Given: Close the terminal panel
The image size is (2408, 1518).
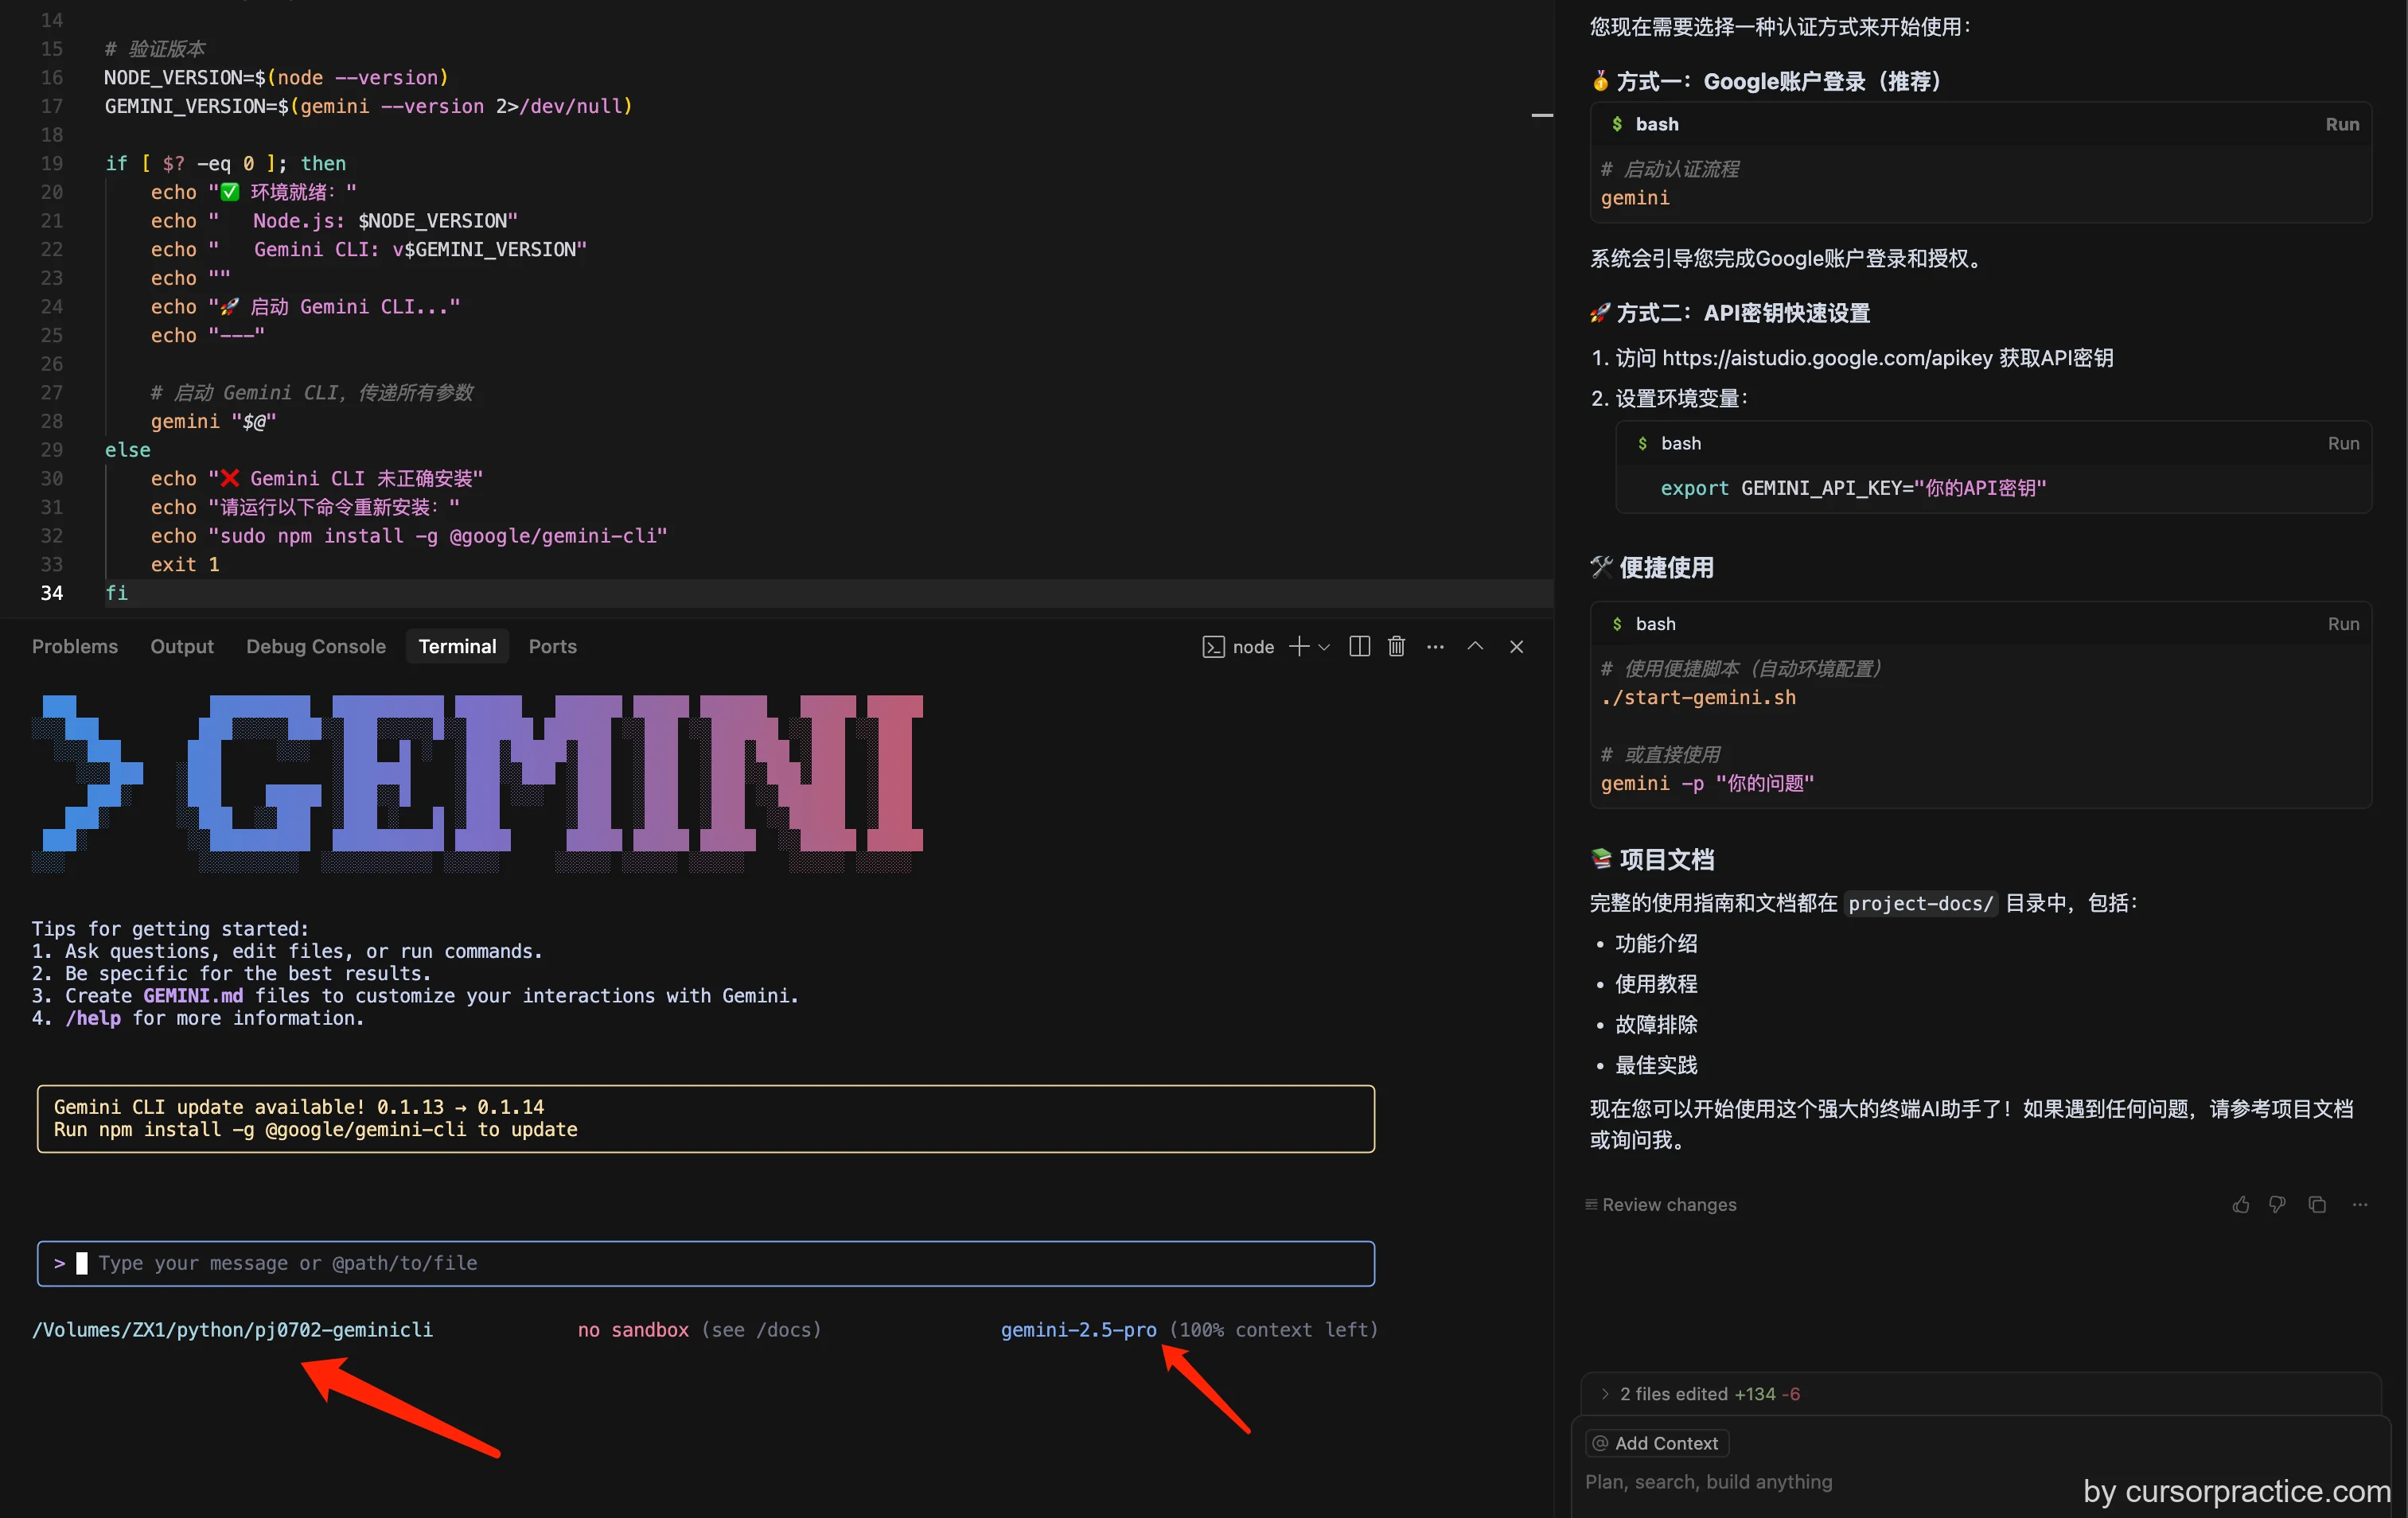Looking at the screenshot, I should click(x=1516, y=647).
